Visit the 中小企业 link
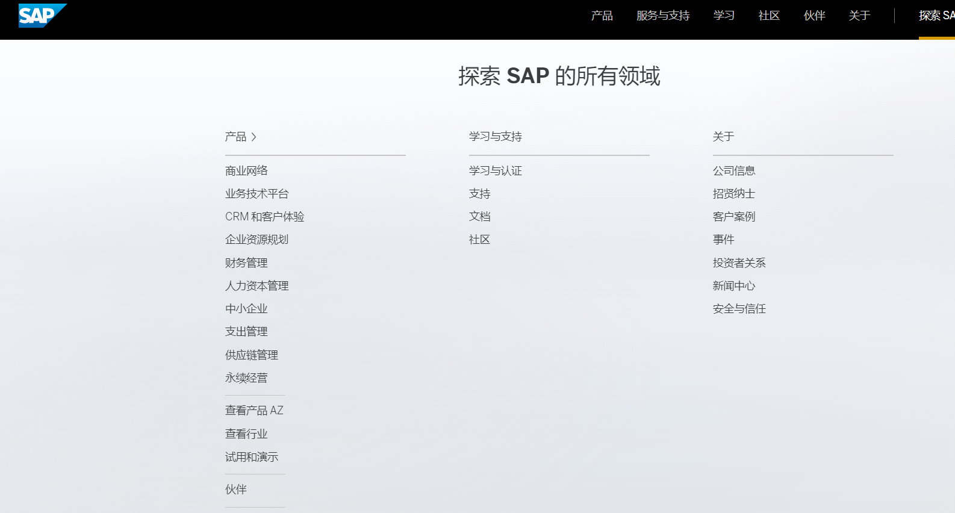Viewport: 955px width, 513px height. click(246, 309)
